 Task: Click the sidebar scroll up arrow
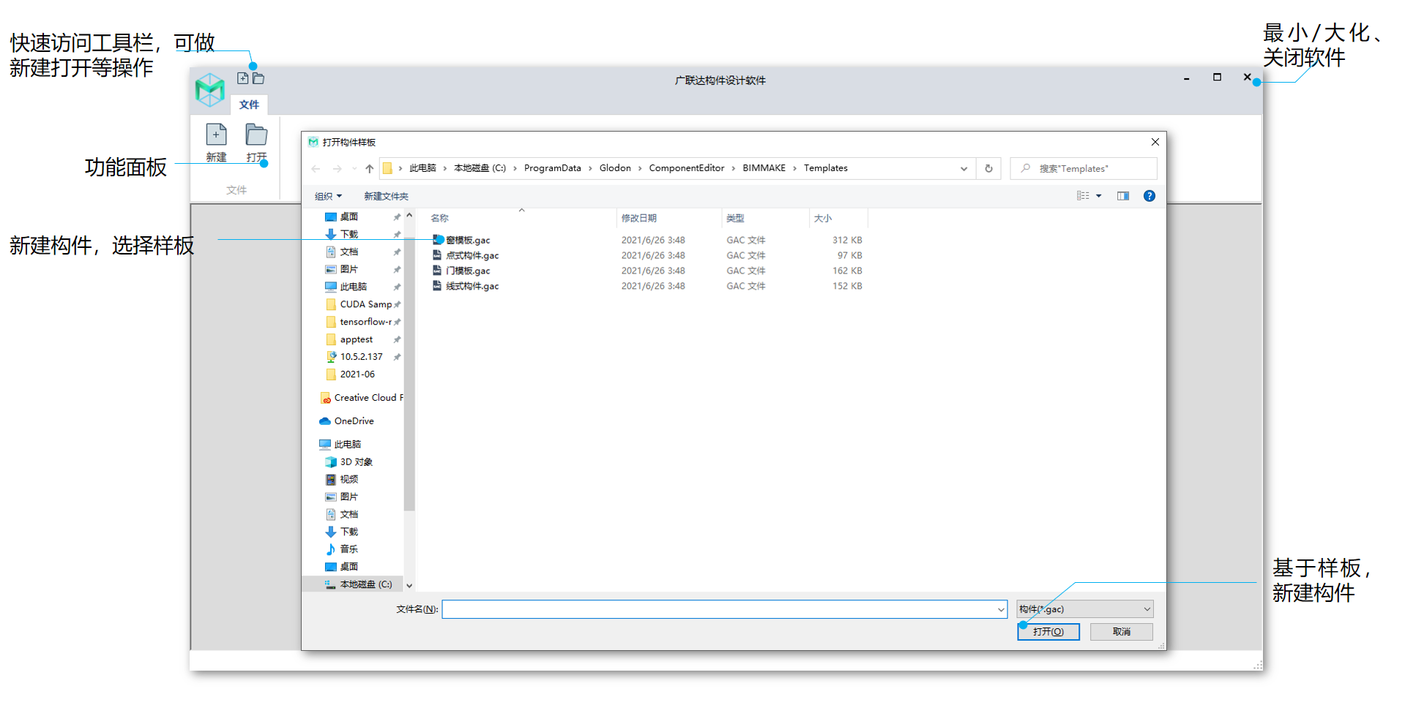pos(409,216)
